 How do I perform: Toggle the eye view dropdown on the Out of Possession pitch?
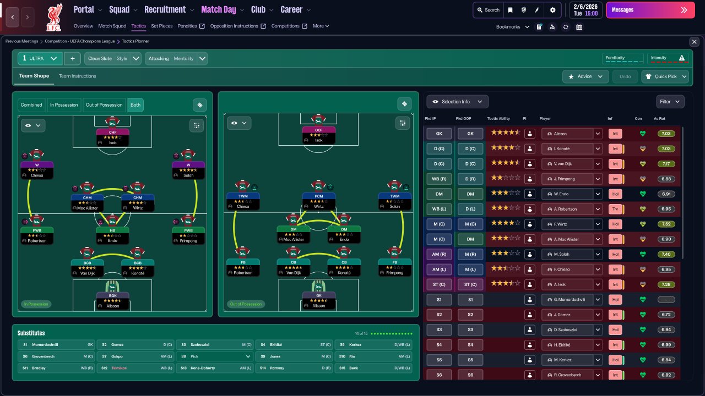coord(239,123)
